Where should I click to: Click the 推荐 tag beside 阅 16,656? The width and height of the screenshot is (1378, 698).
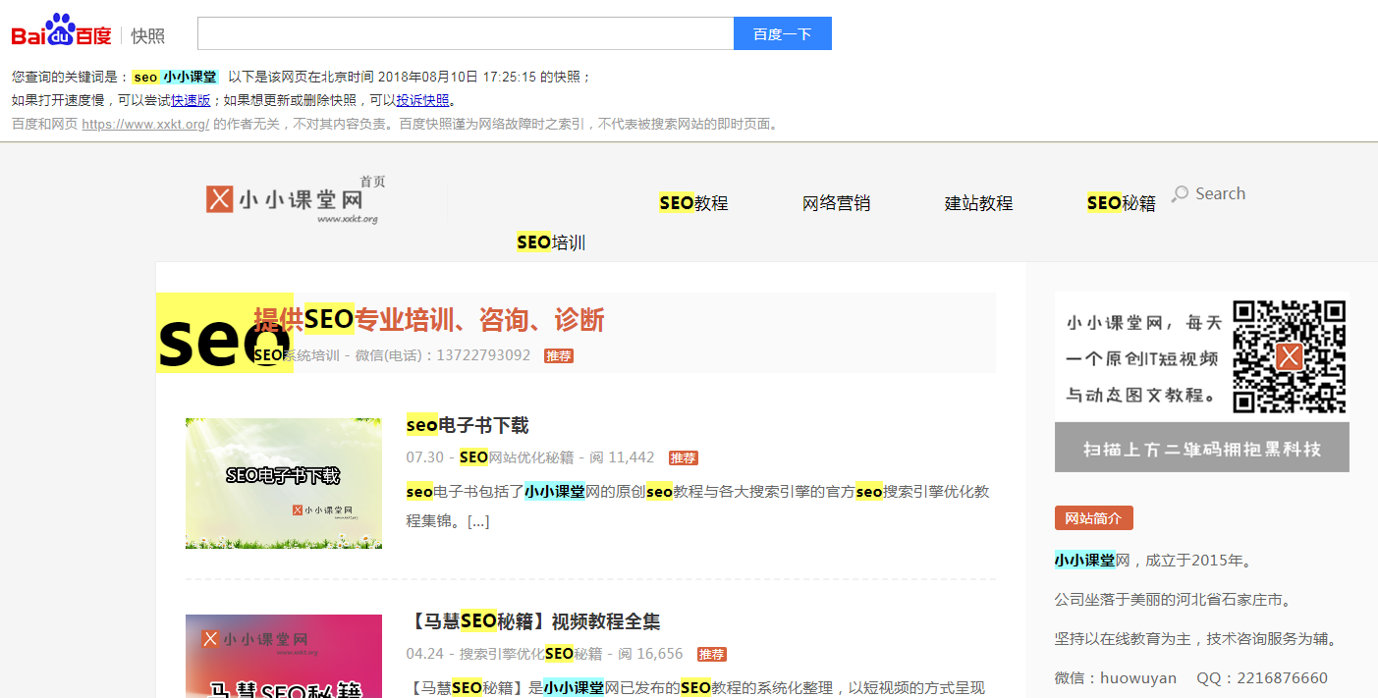[x=712, y=655]
